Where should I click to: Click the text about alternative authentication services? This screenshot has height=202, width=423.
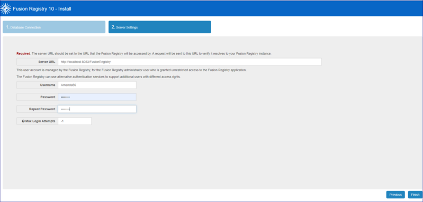98,77
